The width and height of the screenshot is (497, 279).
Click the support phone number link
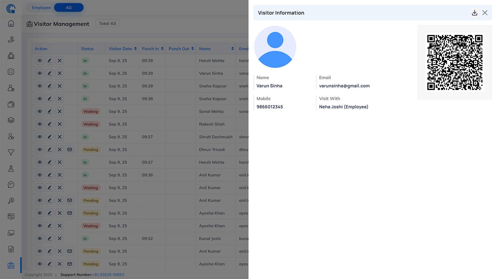[x=108, y=275]
